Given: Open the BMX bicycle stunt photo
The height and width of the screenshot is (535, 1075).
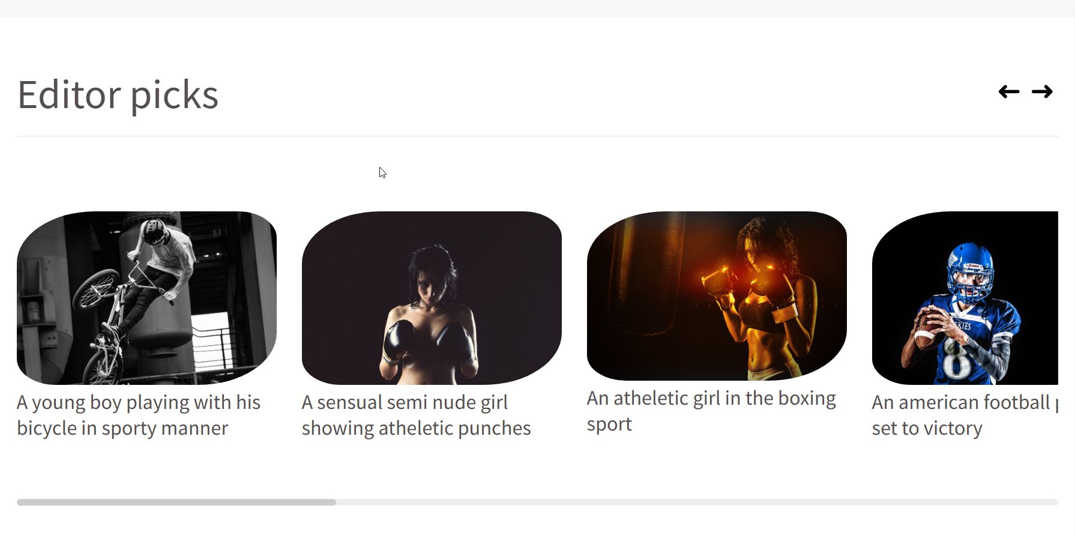Looking at the screenshot, I should coord(146,298).
